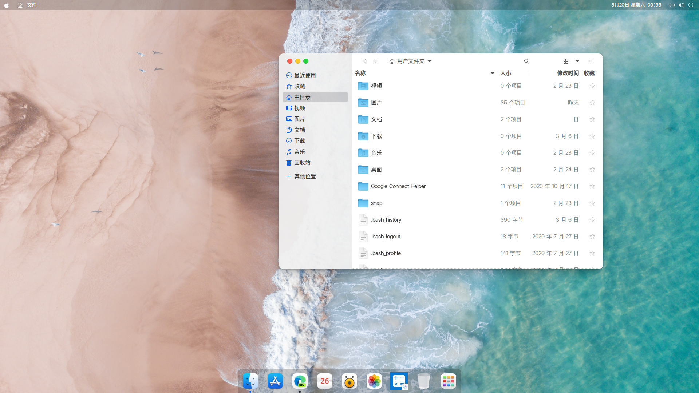Open the 文件 menu in menu bar
This screenshot has height=393, width=699.
coord(32,5)
